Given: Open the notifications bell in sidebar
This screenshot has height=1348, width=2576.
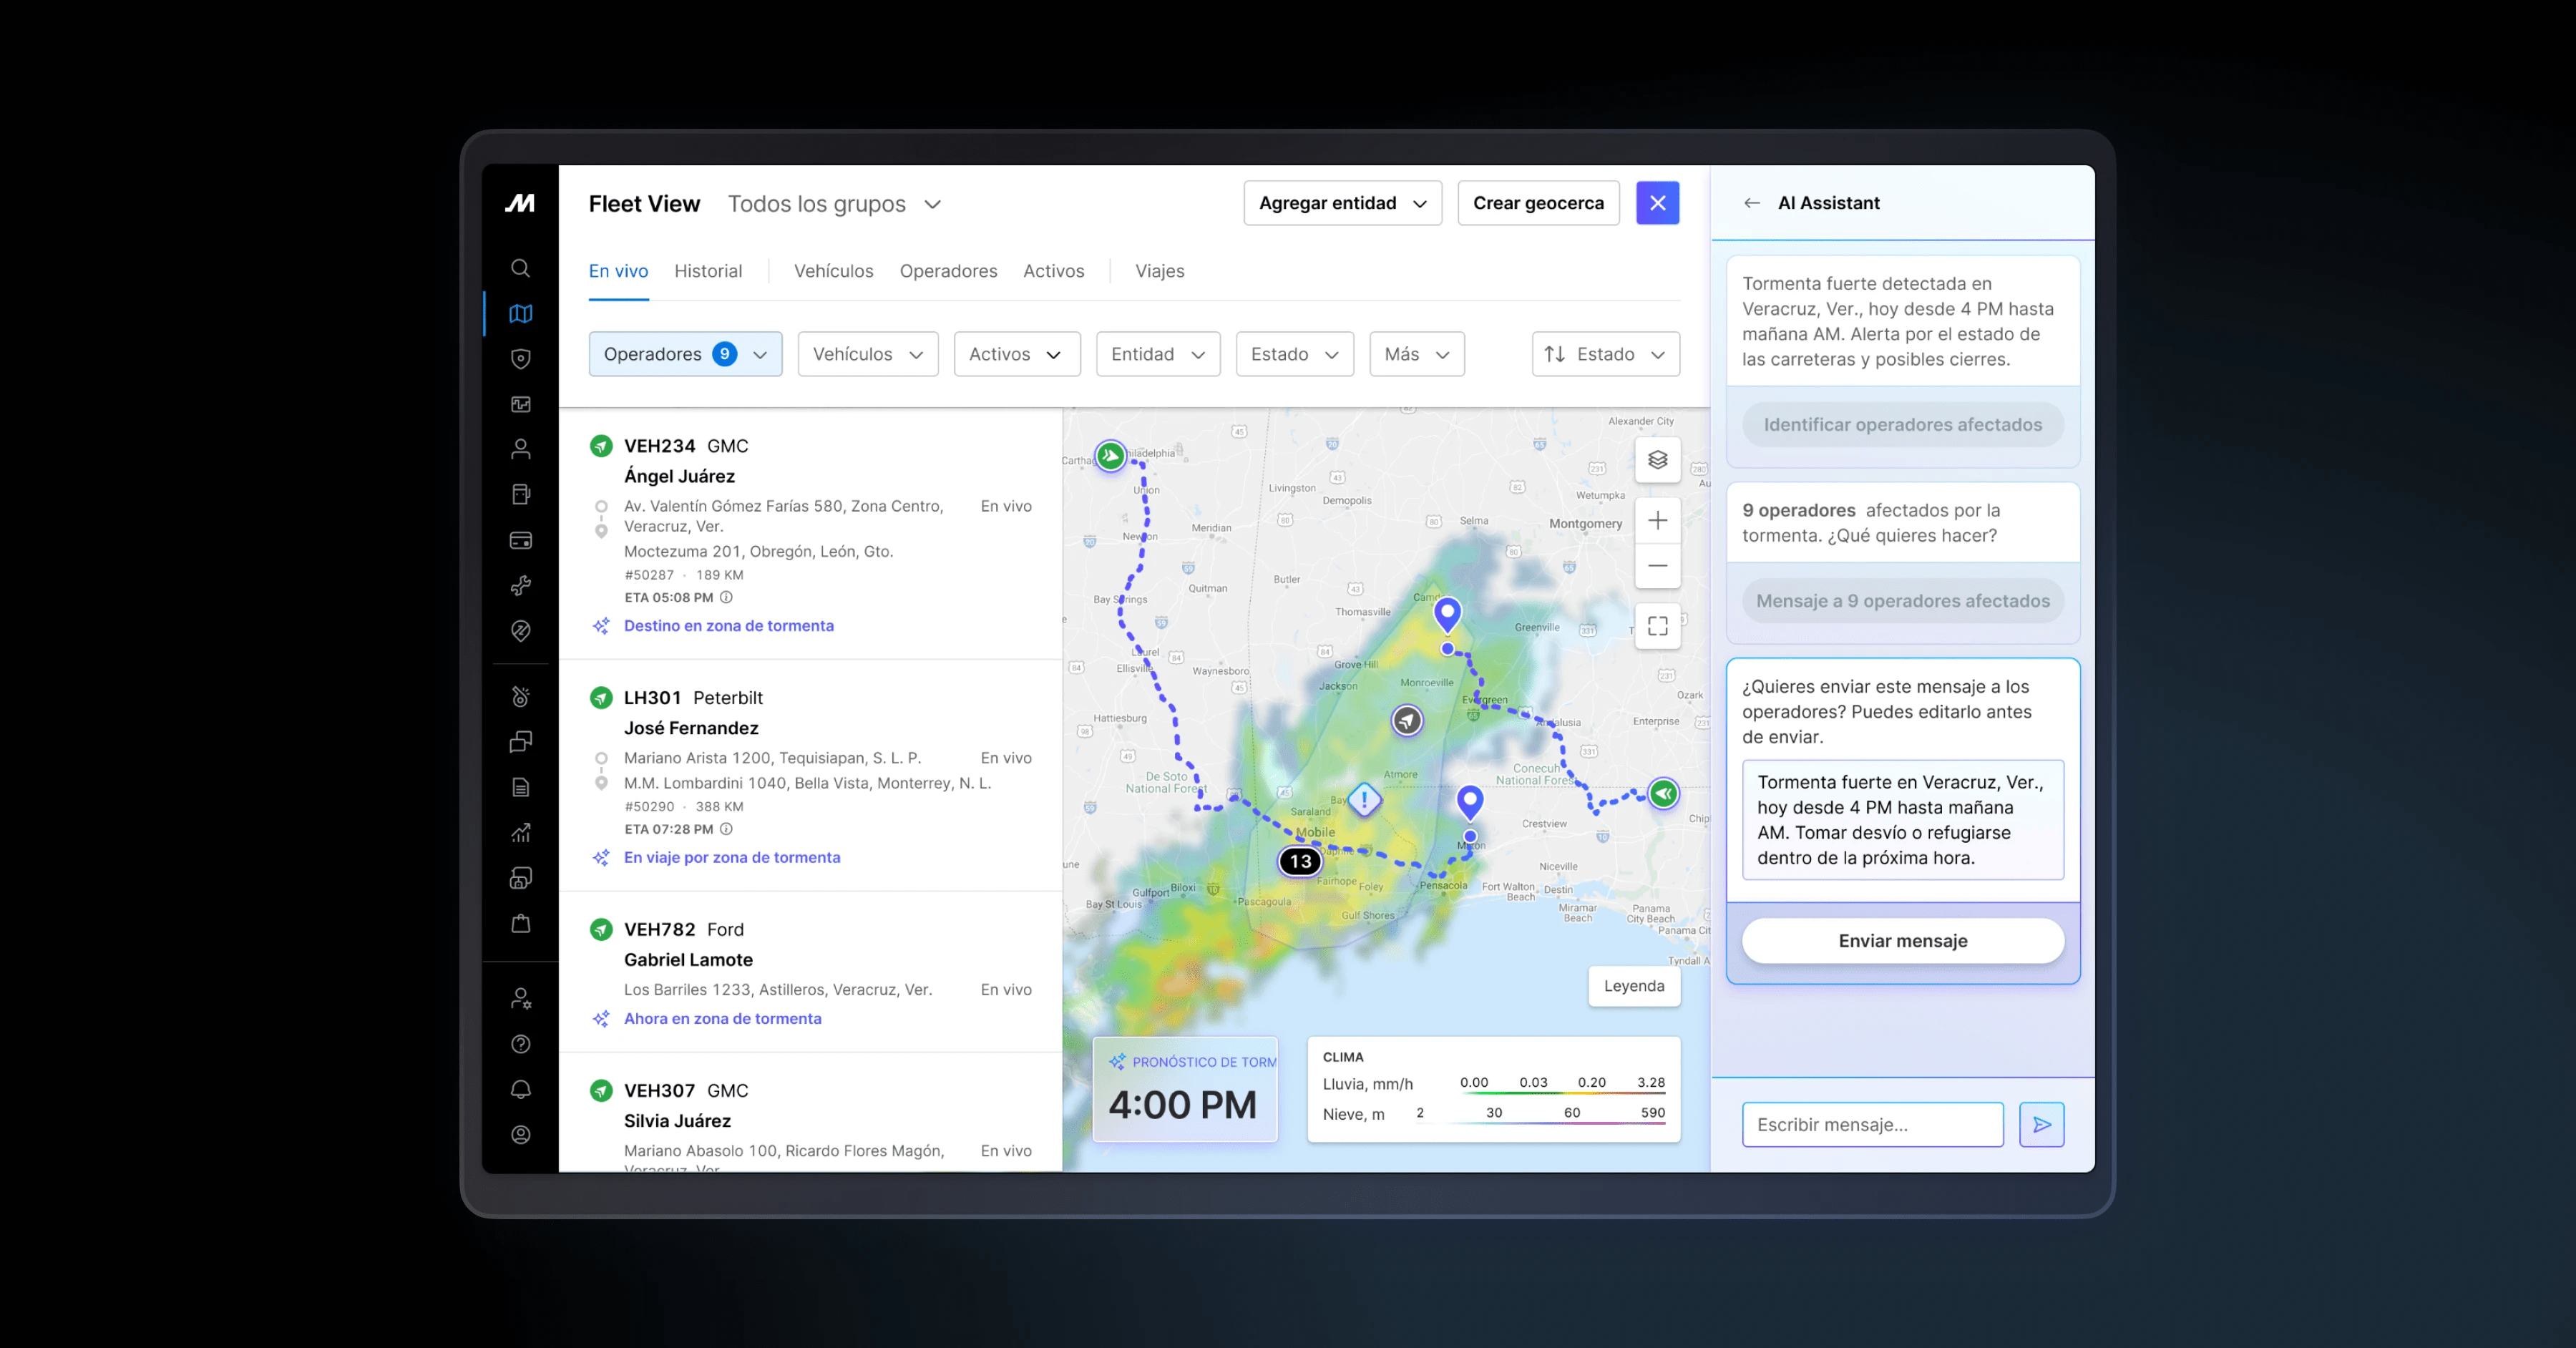Looking at the screenshot, I should pyautogui.click(x=520, y=1090).
